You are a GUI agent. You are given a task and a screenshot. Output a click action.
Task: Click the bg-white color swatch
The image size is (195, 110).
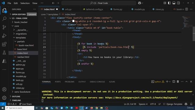tap(73, 21)
